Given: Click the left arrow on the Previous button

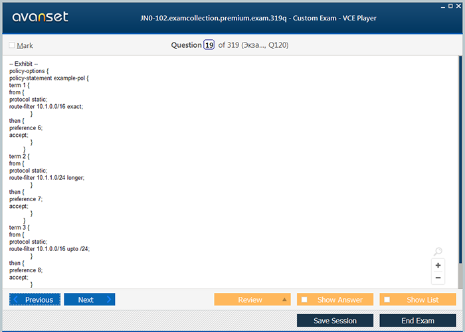Looking at the screenshot, I should click(16, 299).
